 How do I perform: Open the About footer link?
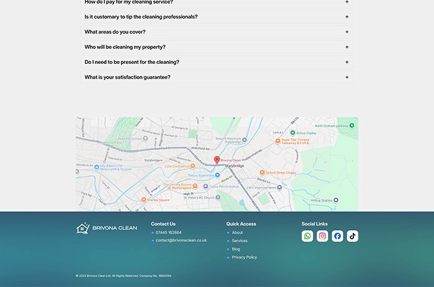(x=237, y=232)
